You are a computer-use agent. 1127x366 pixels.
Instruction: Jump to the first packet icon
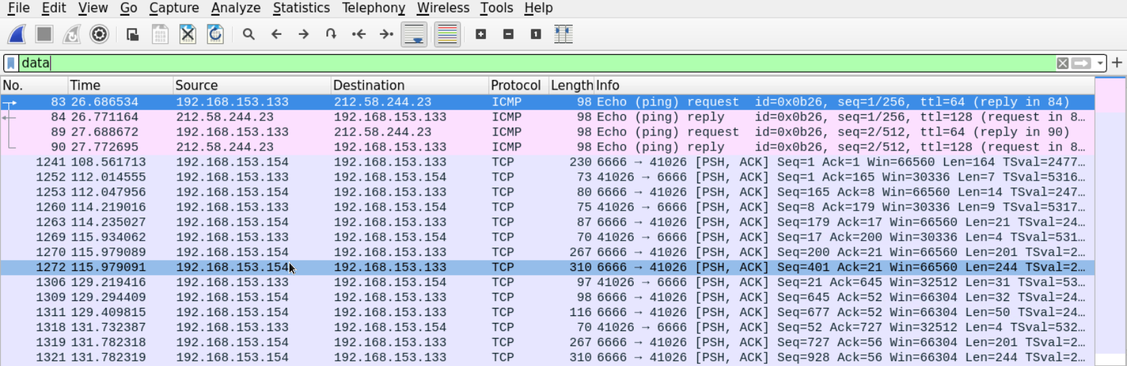(359, 34)
